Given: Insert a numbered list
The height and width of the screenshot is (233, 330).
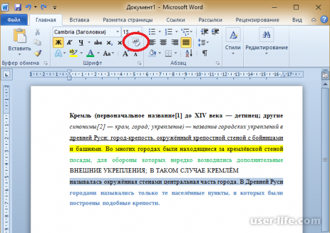Looking at the screenshot, I should (169, 32).
